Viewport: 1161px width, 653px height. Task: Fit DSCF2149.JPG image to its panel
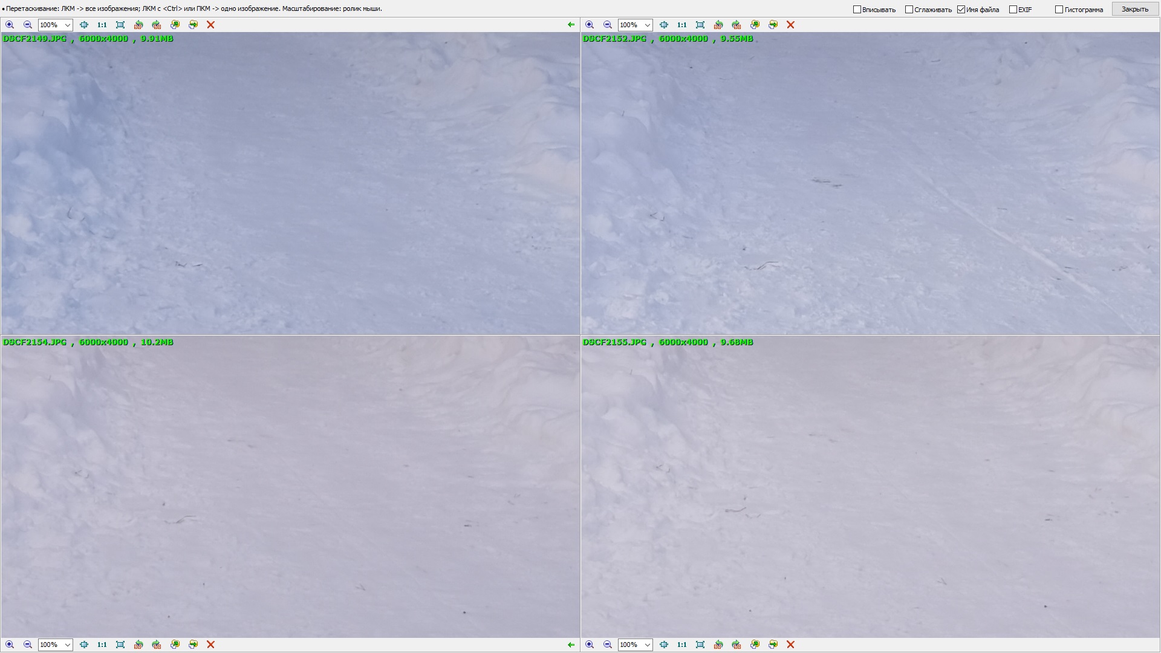(x=84, y=25)
